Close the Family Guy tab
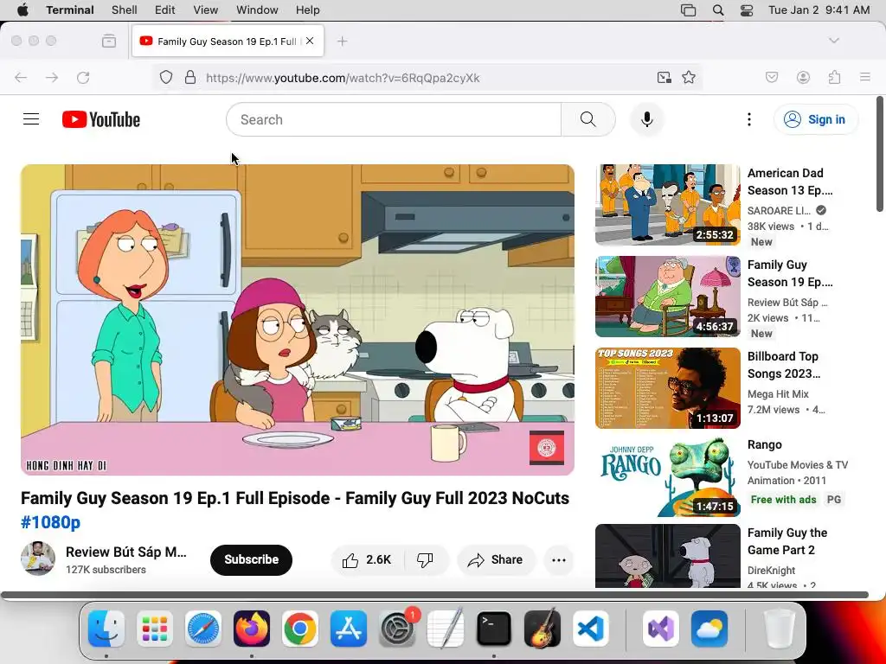 [x=310, y=41]
